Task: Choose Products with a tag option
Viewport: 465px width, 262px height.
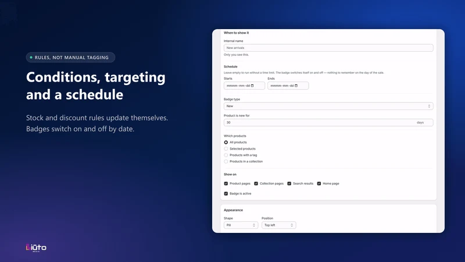Action: 226,155
